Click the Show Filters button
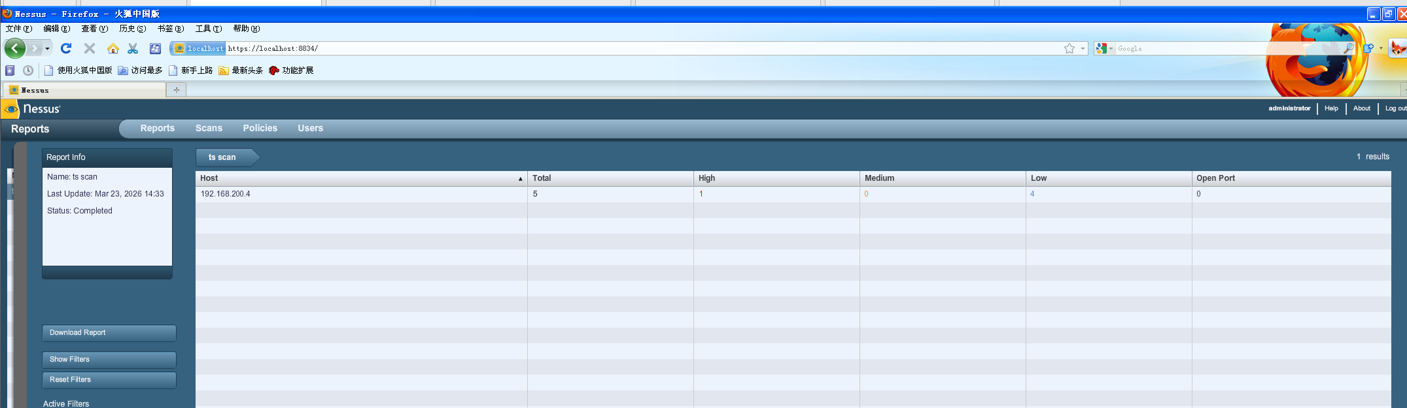The image size is (1407, 408). 109,360
